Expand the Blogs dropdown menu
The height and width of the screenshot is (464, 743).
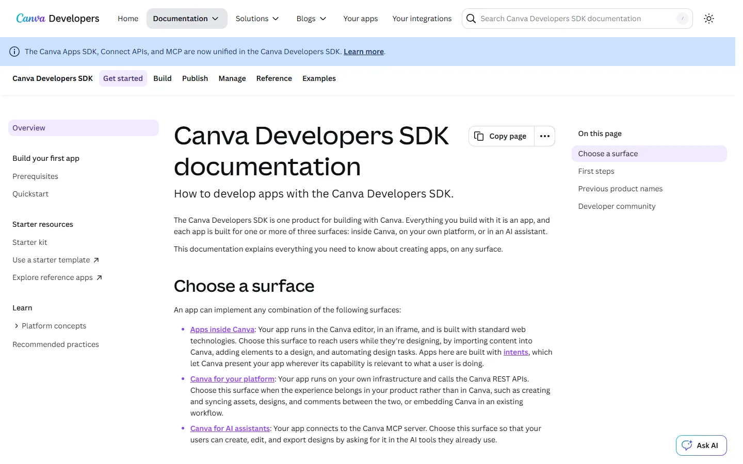(x=311, y=19)
